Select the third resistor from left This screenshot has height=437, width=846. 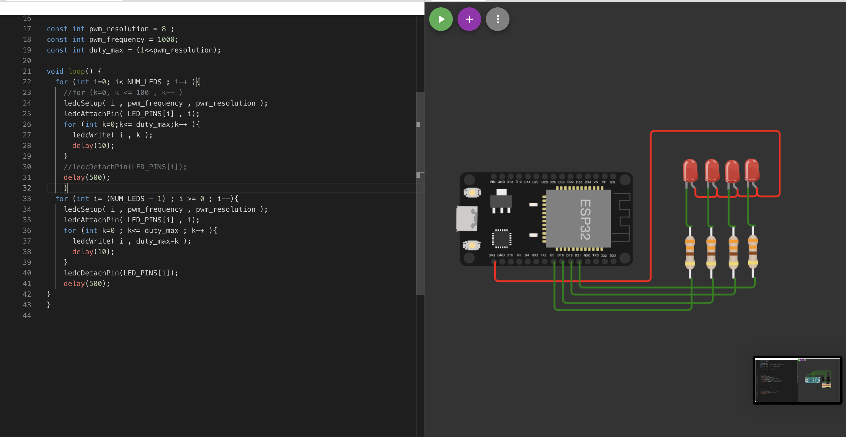[x=733, y=252]
